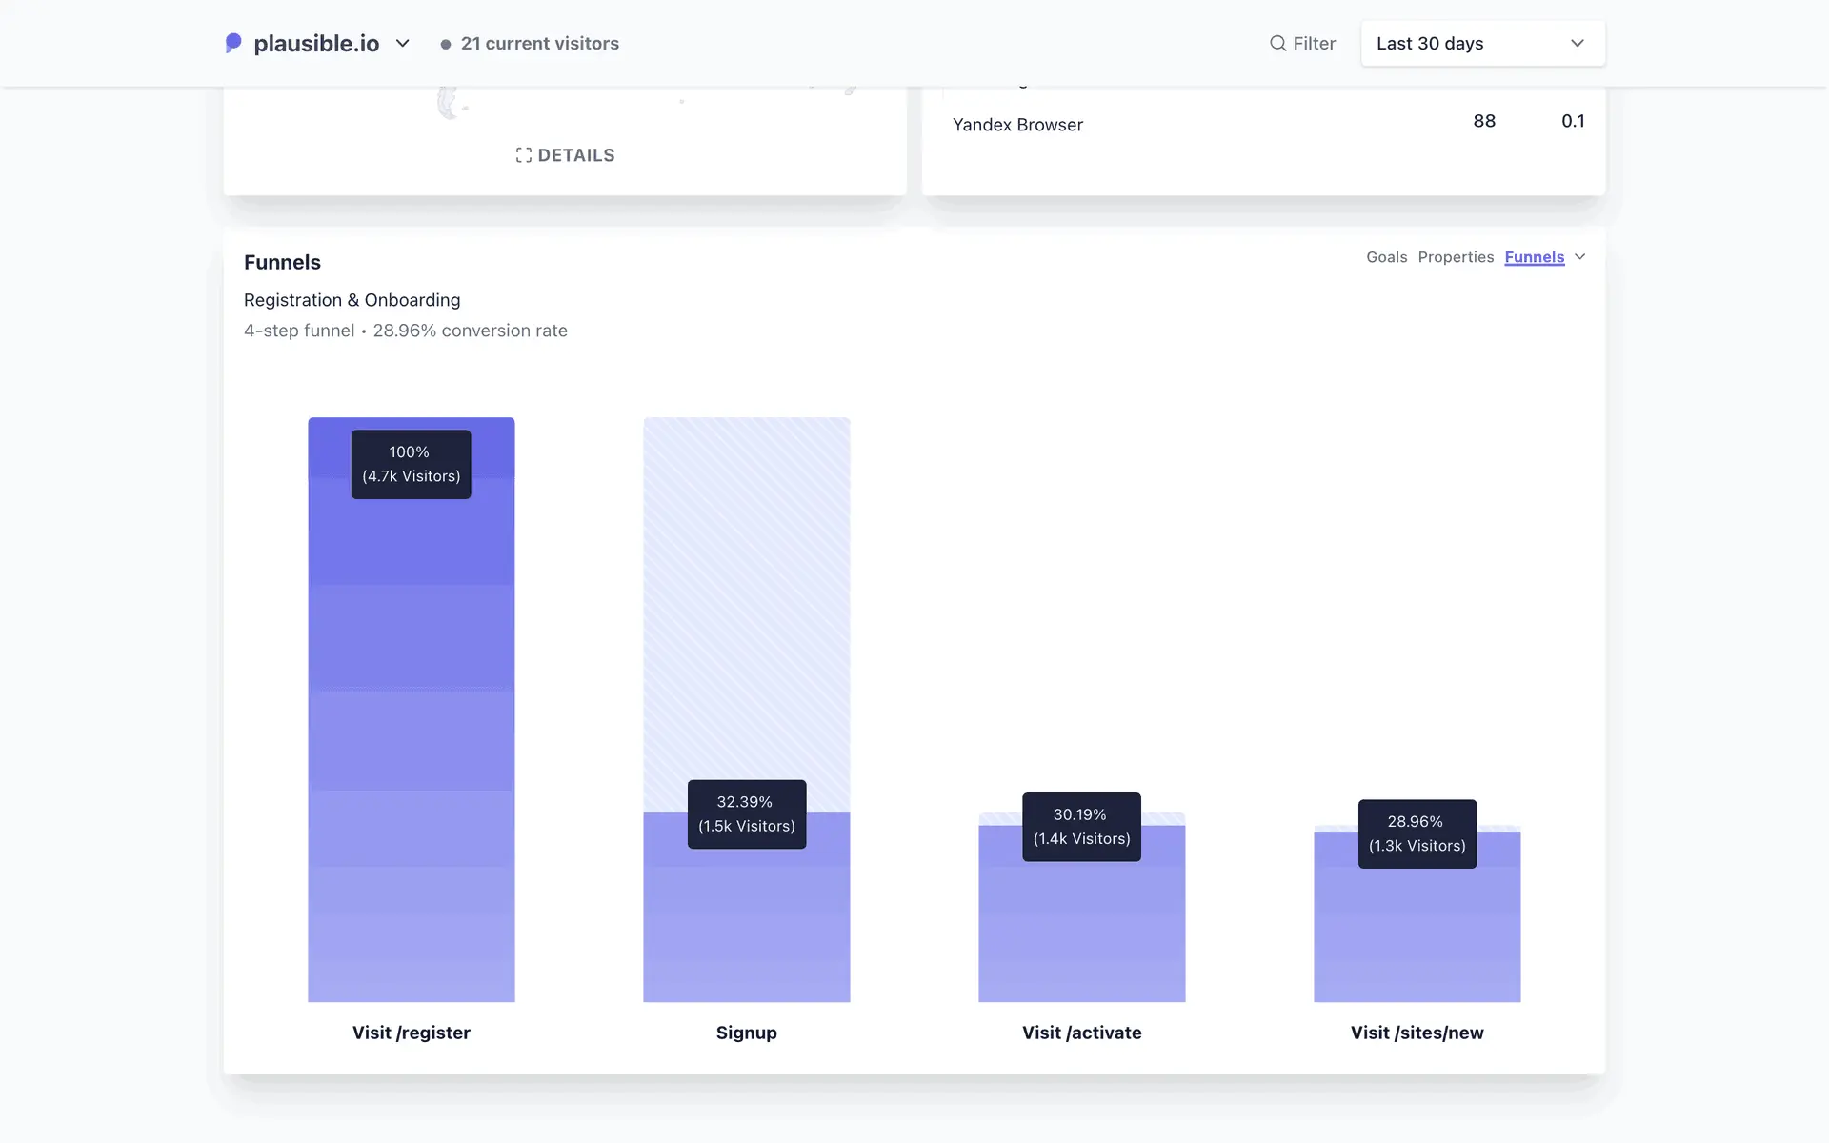This screenshot has height=1143, width=1829.
Task: Open the map DETAILS view
Action: [575, 155]
